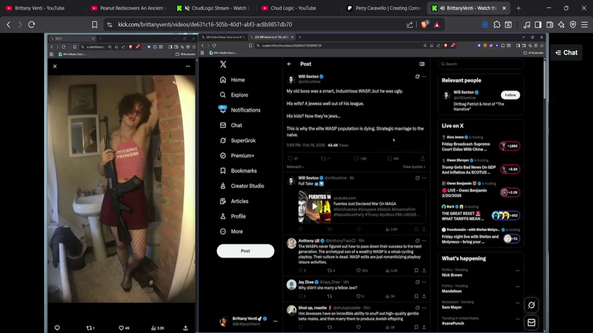Open the View quotes link
This screenshot has width=593, height=333.
414,166
